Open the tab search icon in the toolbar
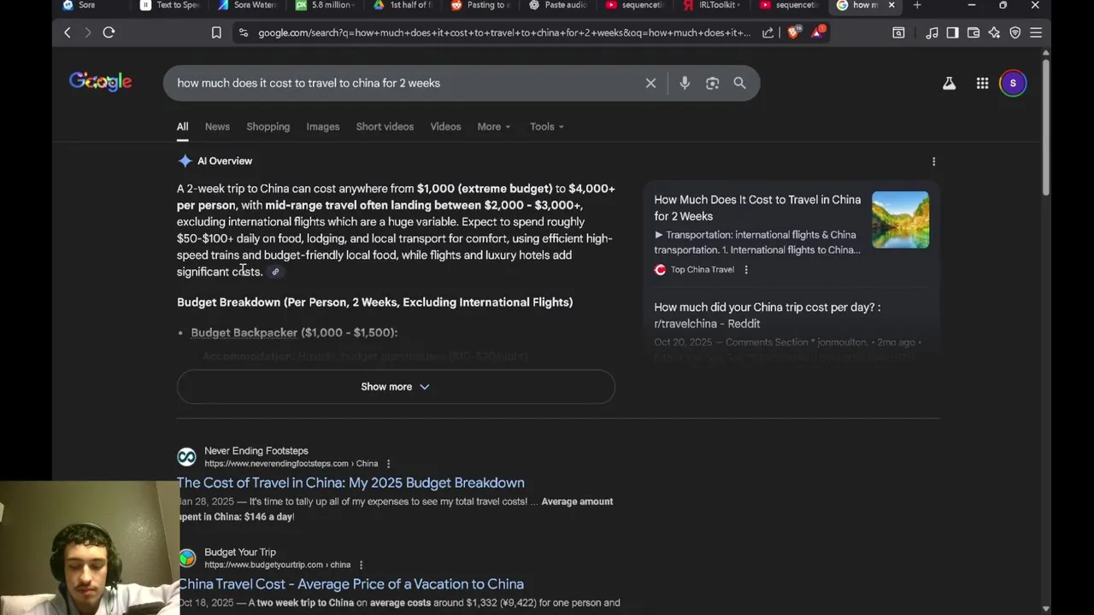The width and height of the screenshot is (1094, 615). (x=898, y=32)
